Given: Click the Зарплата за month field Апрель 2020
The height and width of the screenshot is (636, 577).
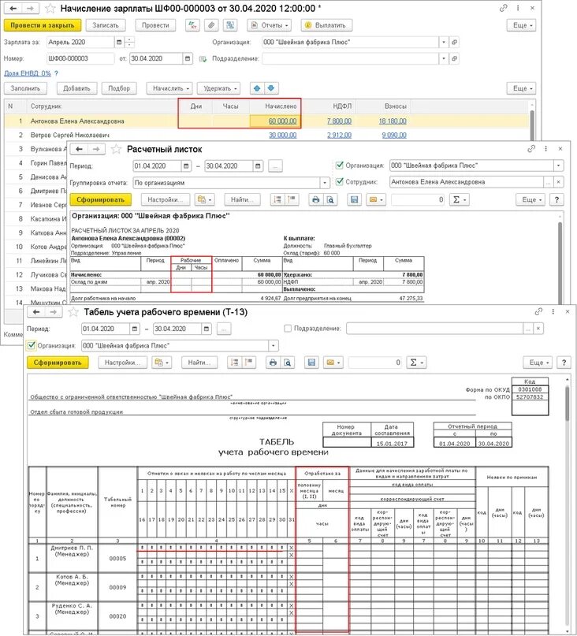Looking at the screenshot, I should (x=80, y=43).
